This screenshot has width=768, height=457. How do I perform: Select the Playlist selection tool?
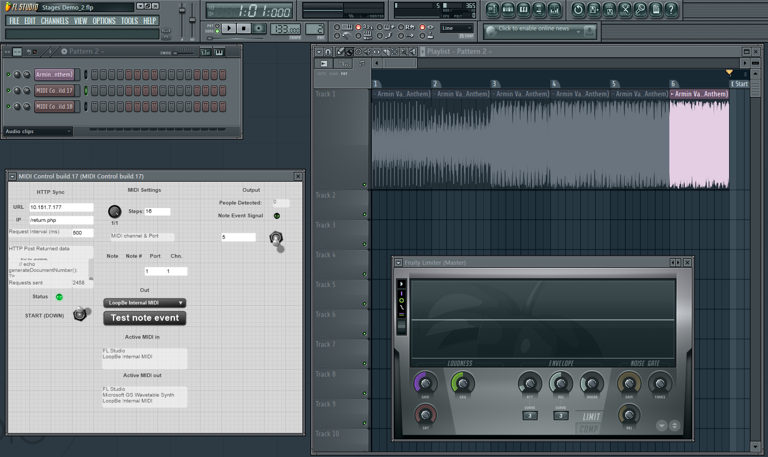pyautogui.click(x=395, y=52)
